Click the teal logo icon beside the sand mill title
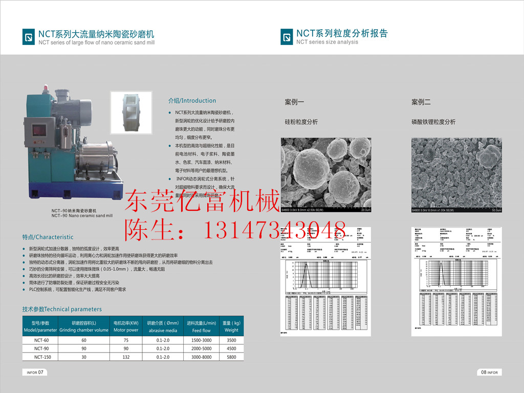 pos(29,37)
